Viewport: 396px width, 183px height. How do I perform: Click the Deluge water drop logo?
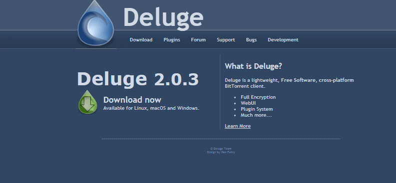96,23
